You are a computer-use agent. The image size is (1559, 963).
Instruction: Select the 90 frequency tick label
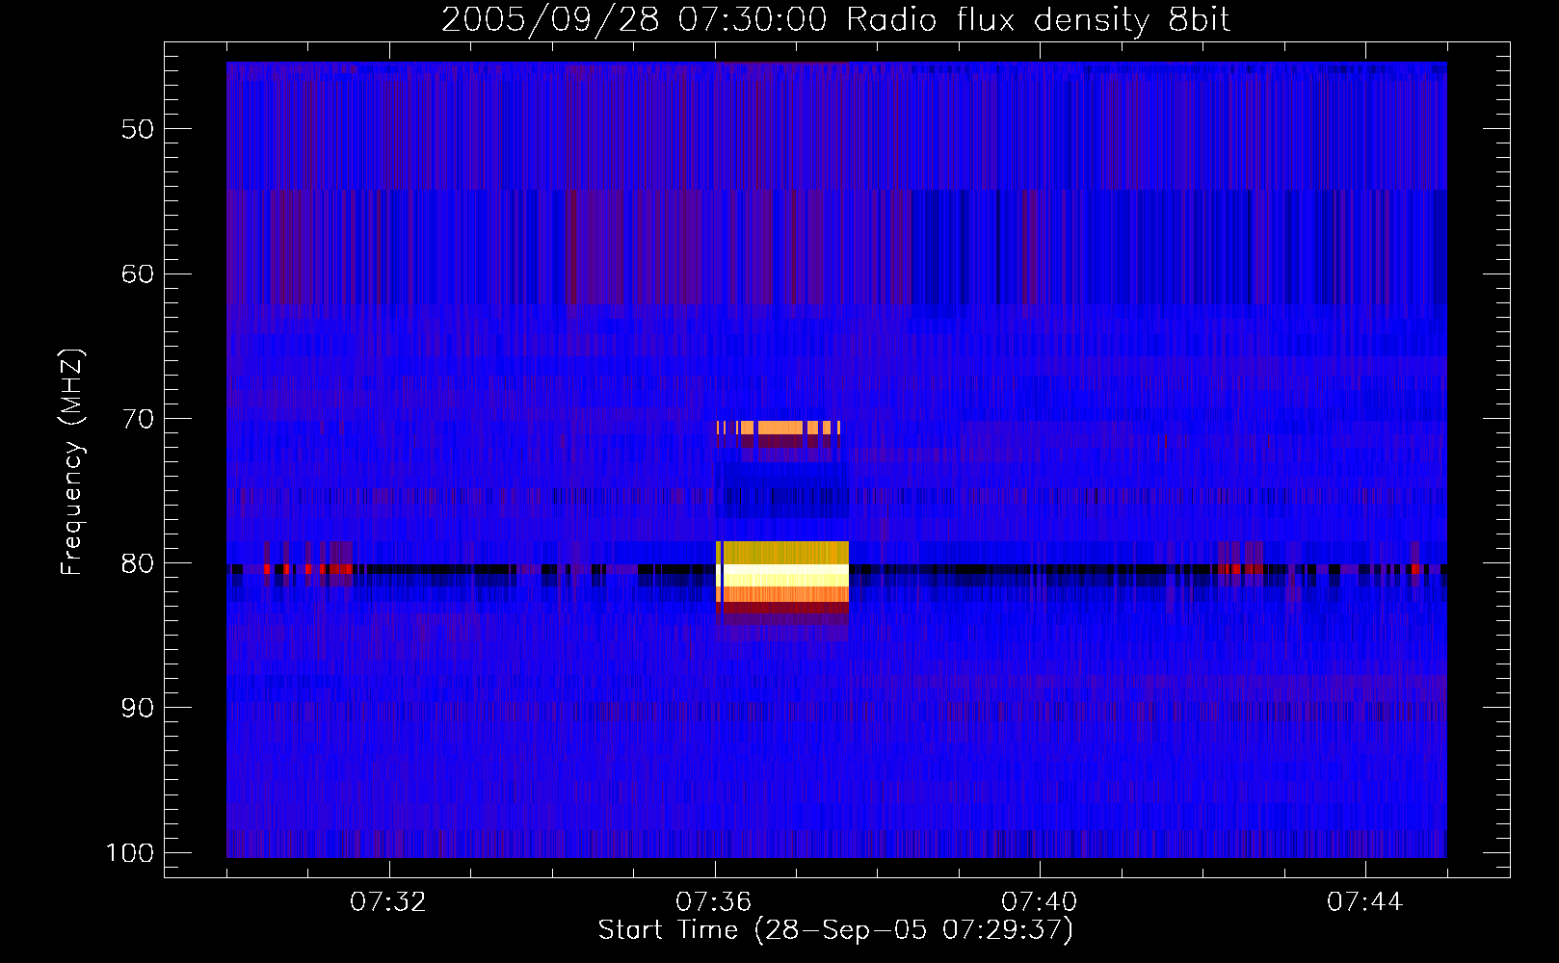(138, 708)
